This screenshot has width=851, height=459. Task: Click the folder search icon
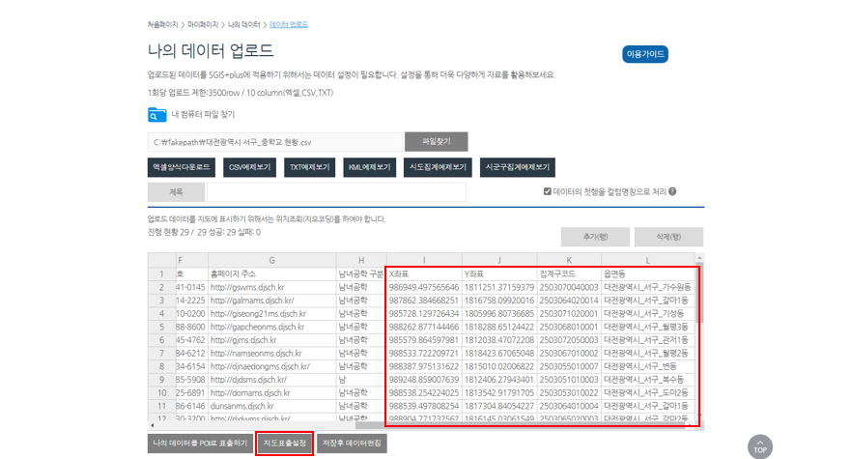pyautogui.click(x=156, y=115)
